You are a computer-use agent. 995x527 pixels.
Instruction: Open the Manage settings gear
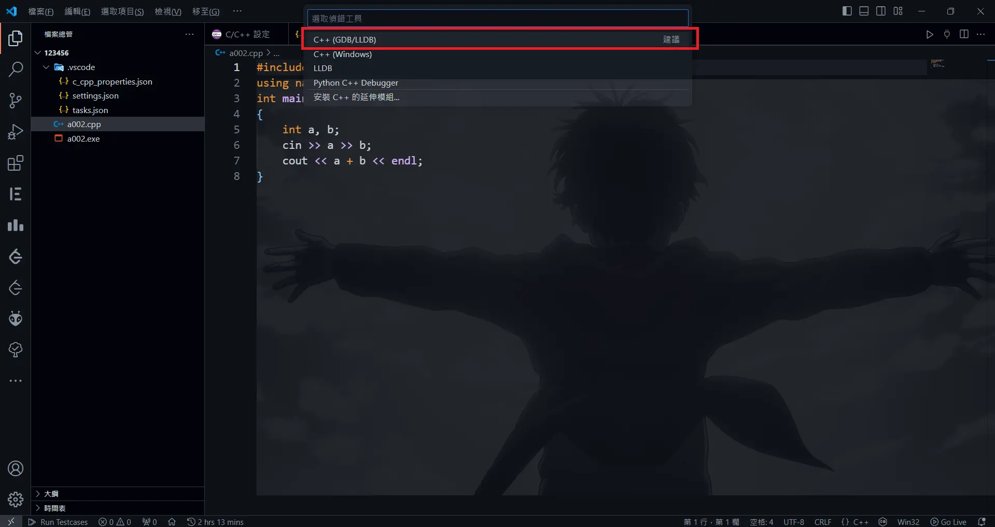coord(16,500)
